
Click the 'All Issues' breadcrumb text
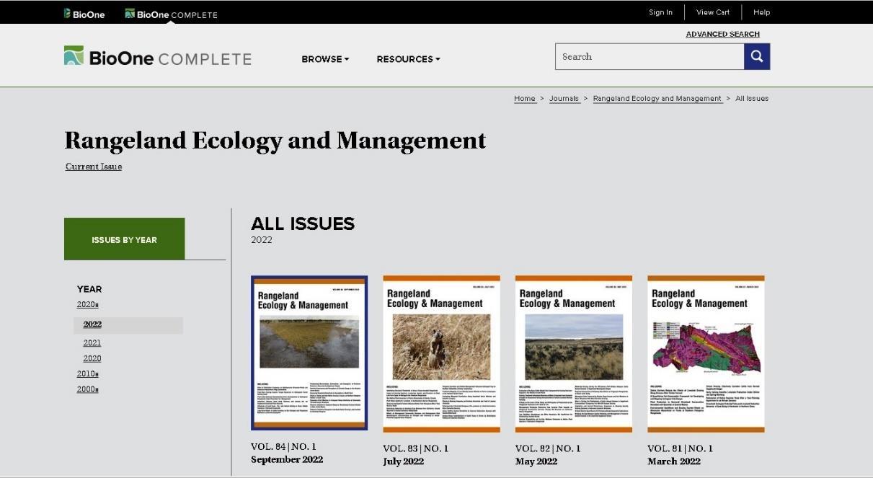(x=752, y=99)
